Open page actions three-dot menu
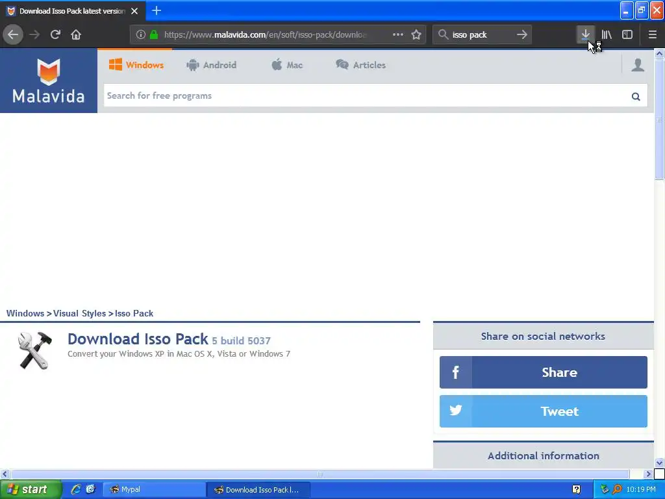Image resolution: width=665 pixels, height=499 pixels. click(x=398, y=34)
